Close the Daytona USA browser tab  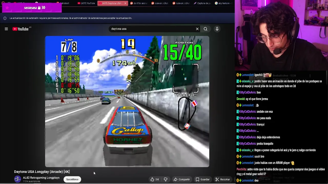click(125, 3)
